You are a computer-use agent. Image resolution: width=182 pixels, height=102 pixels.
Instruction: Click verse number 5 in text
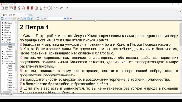click(x=21, y=71)
